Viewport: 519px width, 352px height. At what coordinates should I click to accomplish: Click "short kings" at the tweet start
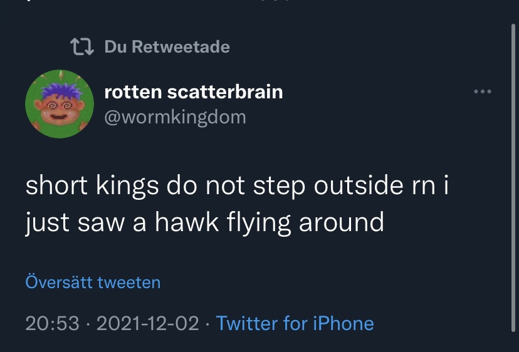click(x=91, y=188)
